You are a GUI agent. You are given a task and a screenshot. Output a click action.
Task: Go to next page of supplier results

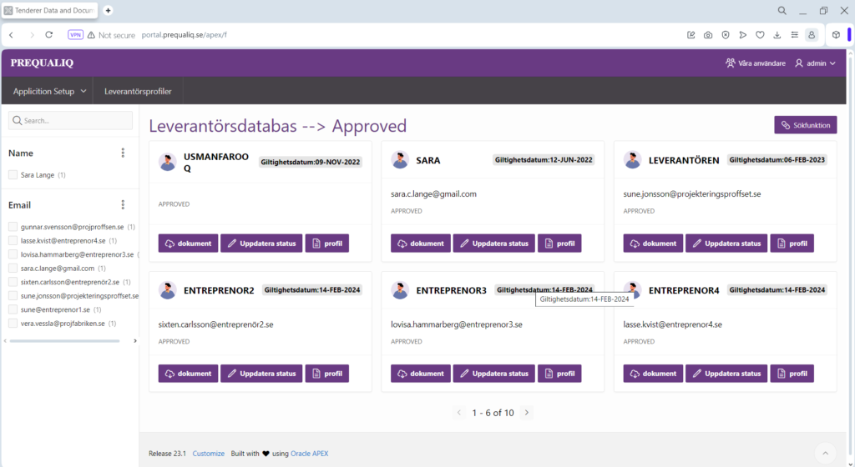click(526, 412)
